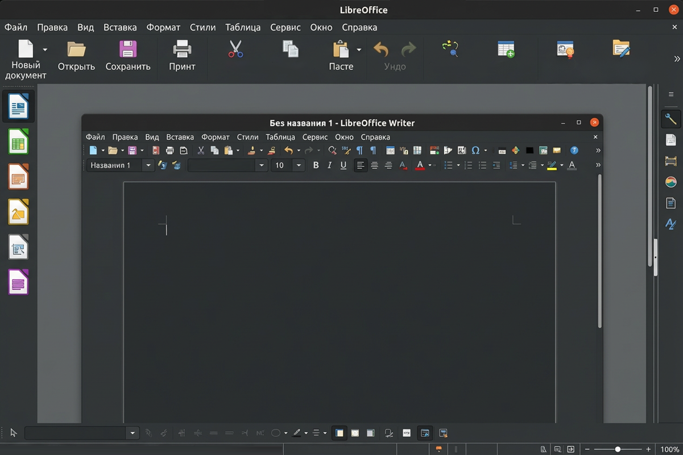The width and height of the screenshot is (683, 455).
Task: Click the Writer document vertical scrollbar
Action: tap(599, 251)
